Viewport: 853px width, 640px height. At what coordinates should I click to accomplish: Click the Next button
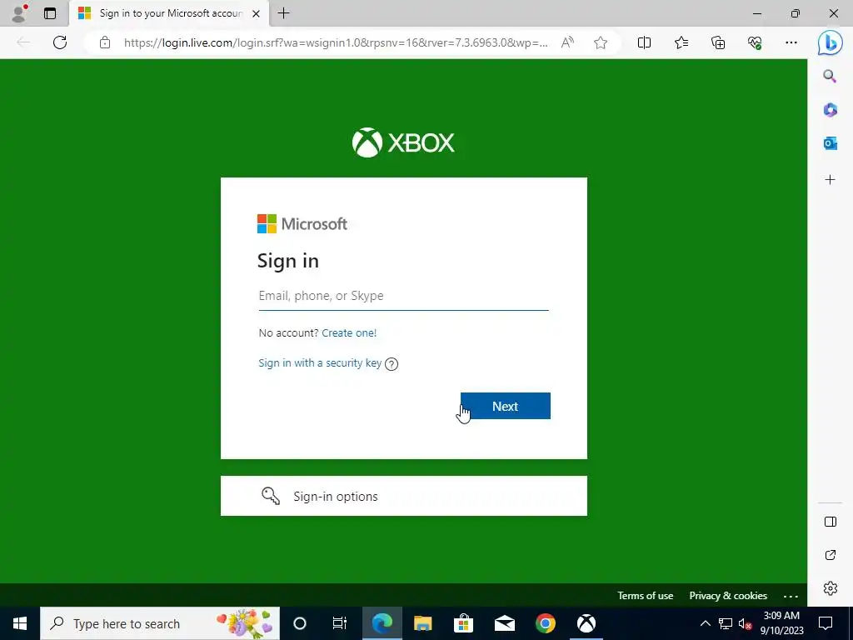click(506, 406)
